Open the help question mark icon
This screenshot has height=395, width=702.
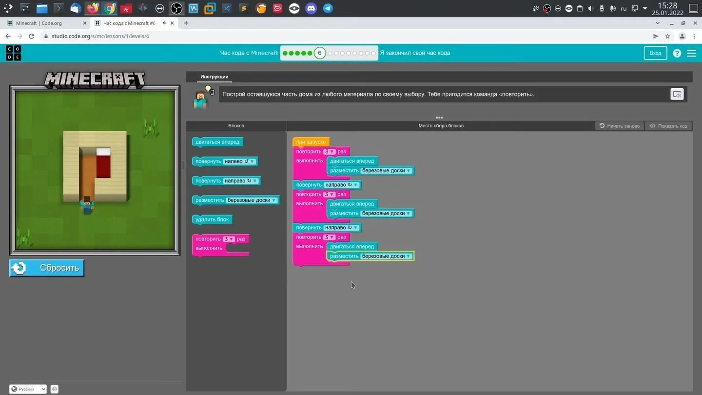tap(677, 53)
